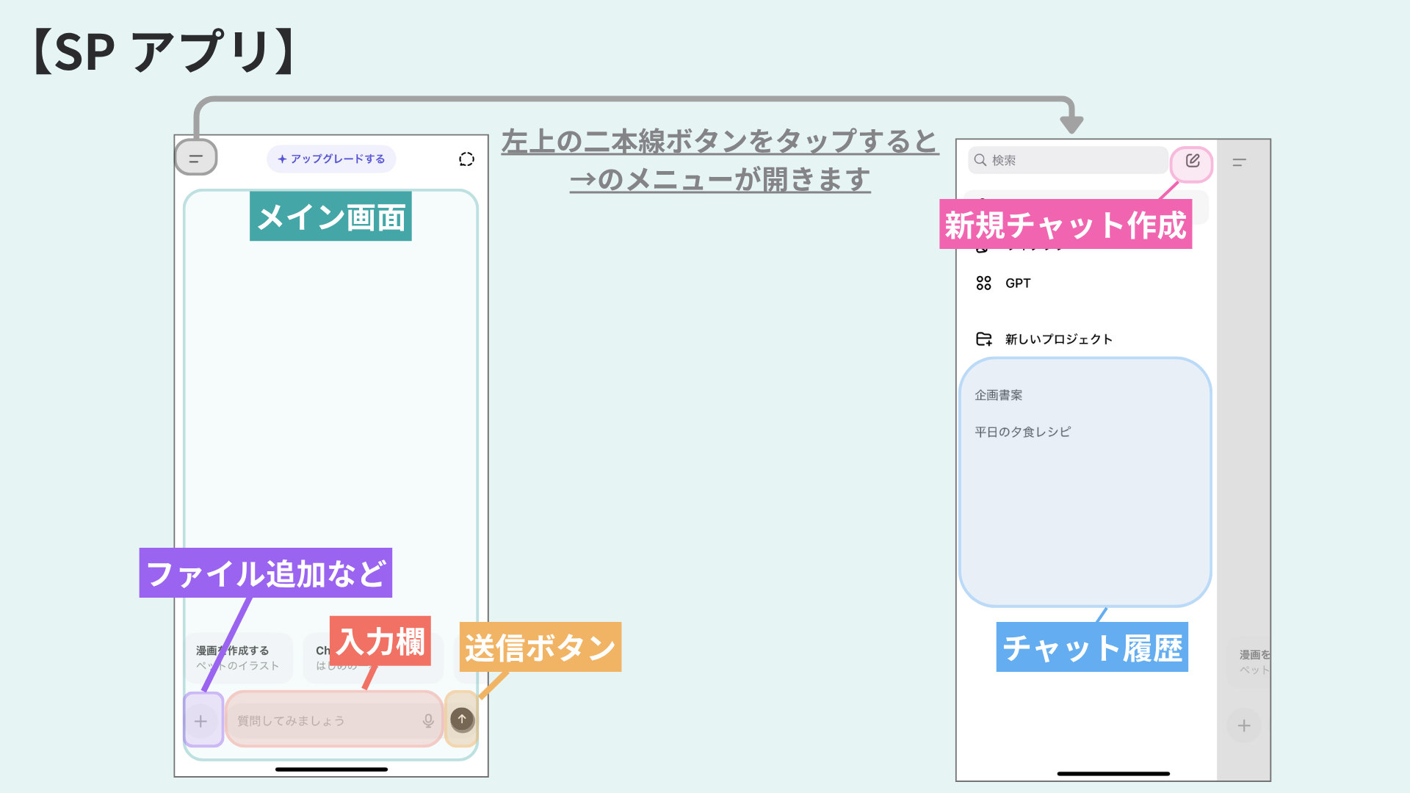The width and height of the screenshot is (1410, 793).
Task: Open the 平日の夕食レシピ chat from the history
Action: click(1022, 432)
